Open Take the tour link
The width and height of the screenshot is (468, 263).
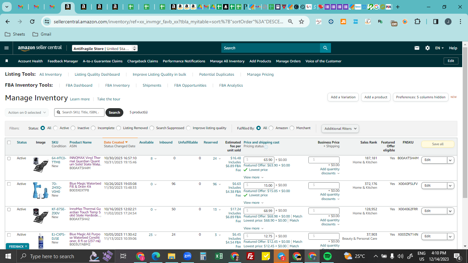click(109, 99)
